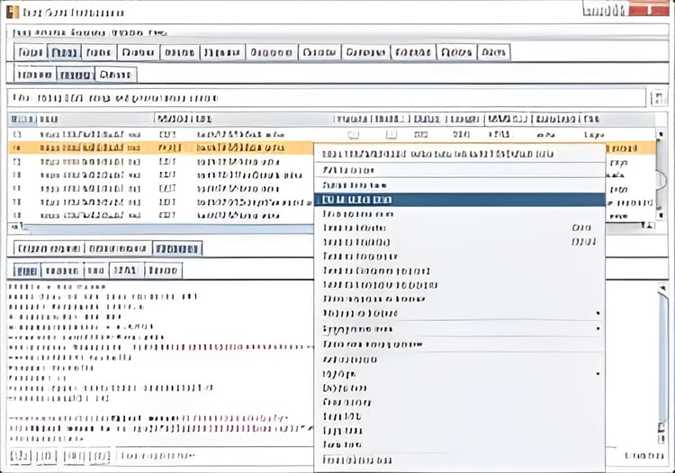675x473 pixels.
Task: Select the leftmost tab in the top tab row
Action: tap(31, 52)
